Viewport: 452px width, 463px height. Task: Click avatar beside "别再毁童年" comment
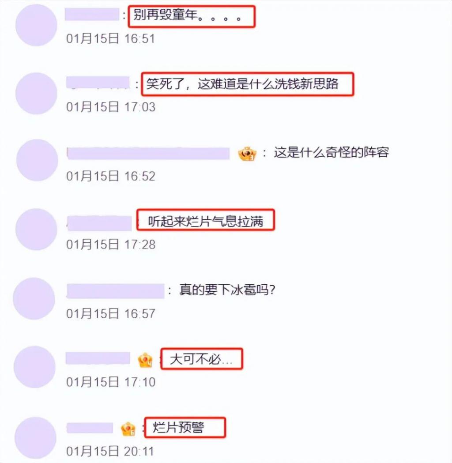36,25
